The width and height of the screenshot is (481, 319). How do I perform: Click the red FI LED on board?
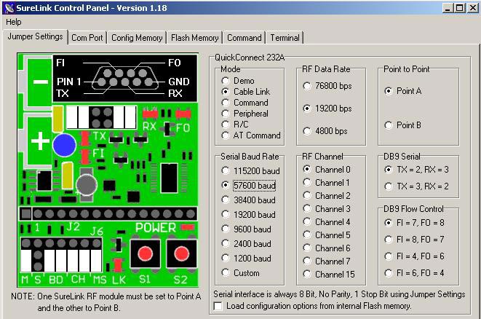85,157
